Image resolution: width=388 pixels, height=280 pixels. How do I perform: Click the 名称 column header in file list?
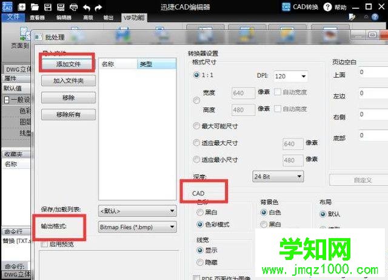click(x=118, y=64)
